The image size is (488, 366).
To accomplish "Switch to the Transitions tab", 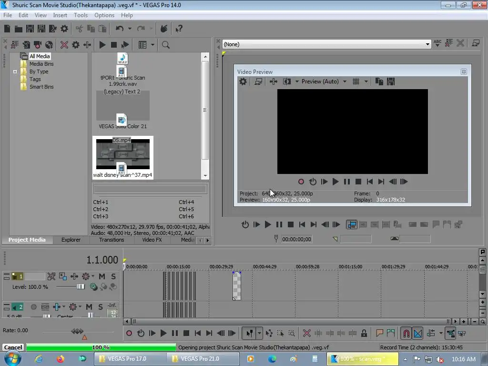I will [x=112, y=240].
